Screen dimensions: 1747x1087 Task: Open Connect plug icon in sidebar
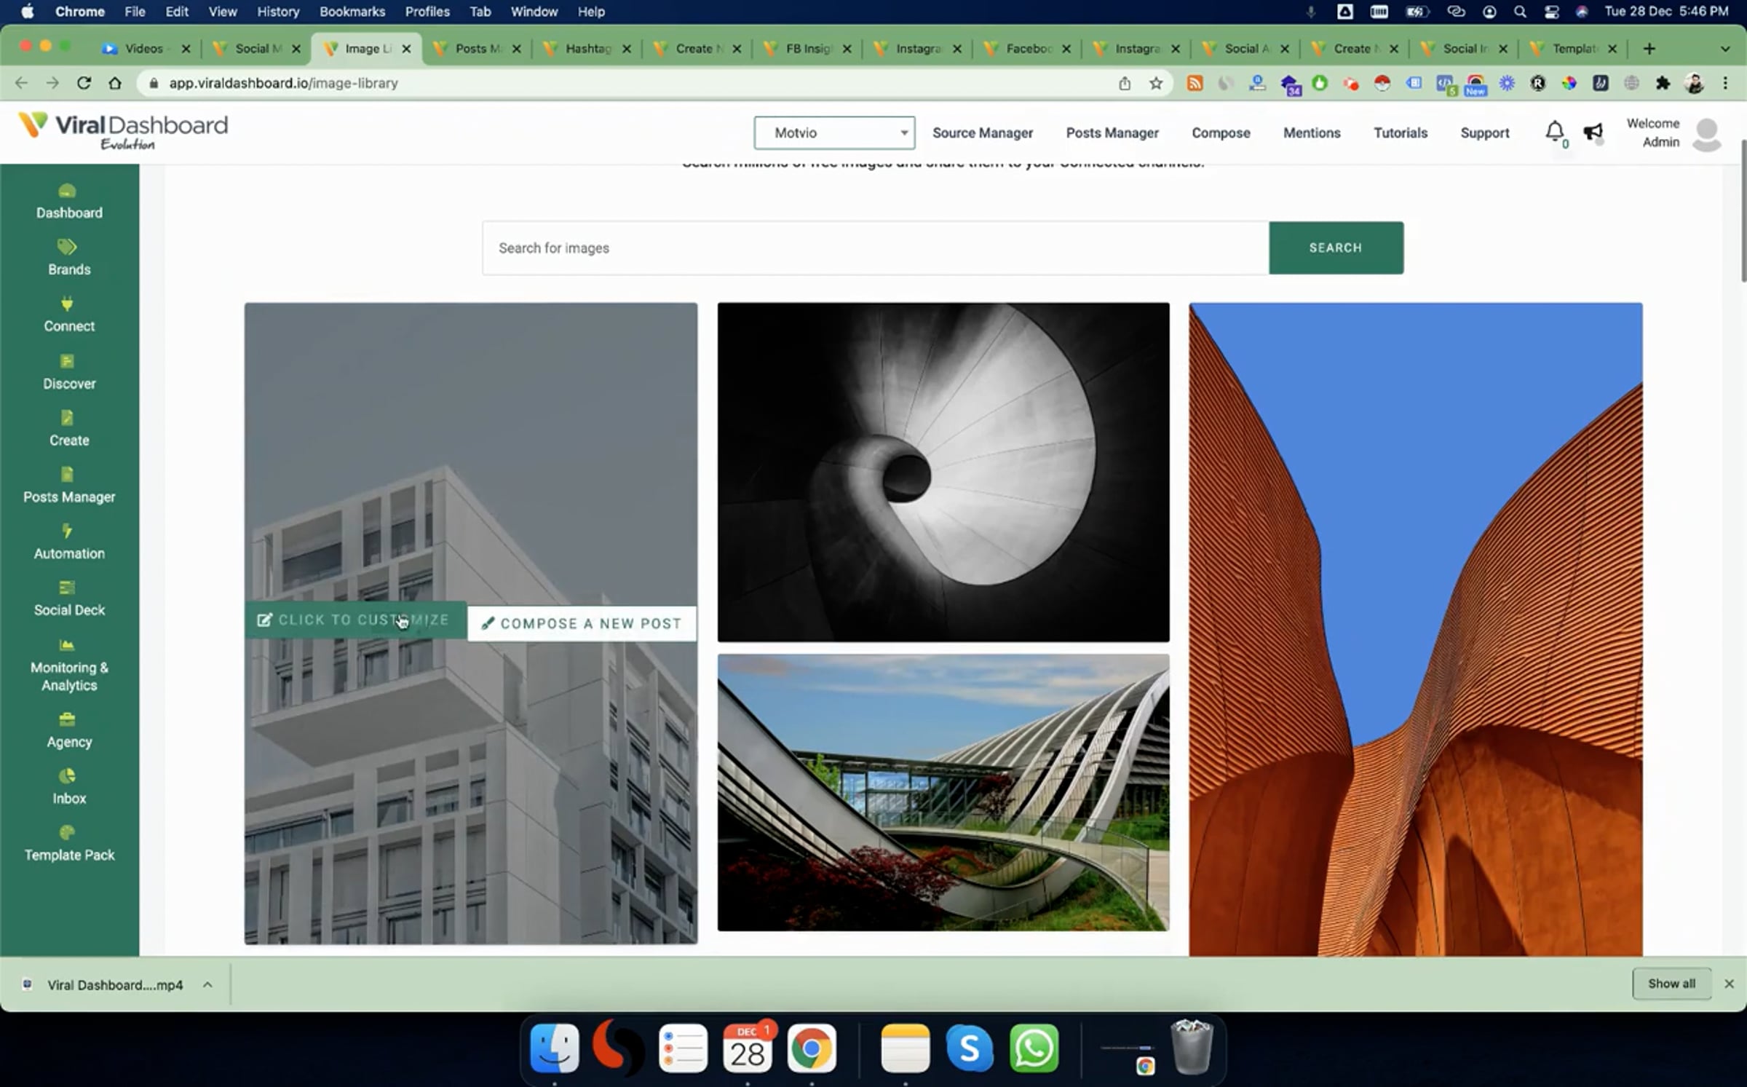click(67, 304)
